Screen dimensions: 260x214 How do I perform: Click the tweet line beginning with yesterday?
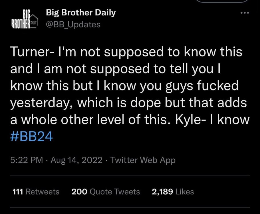128,103
